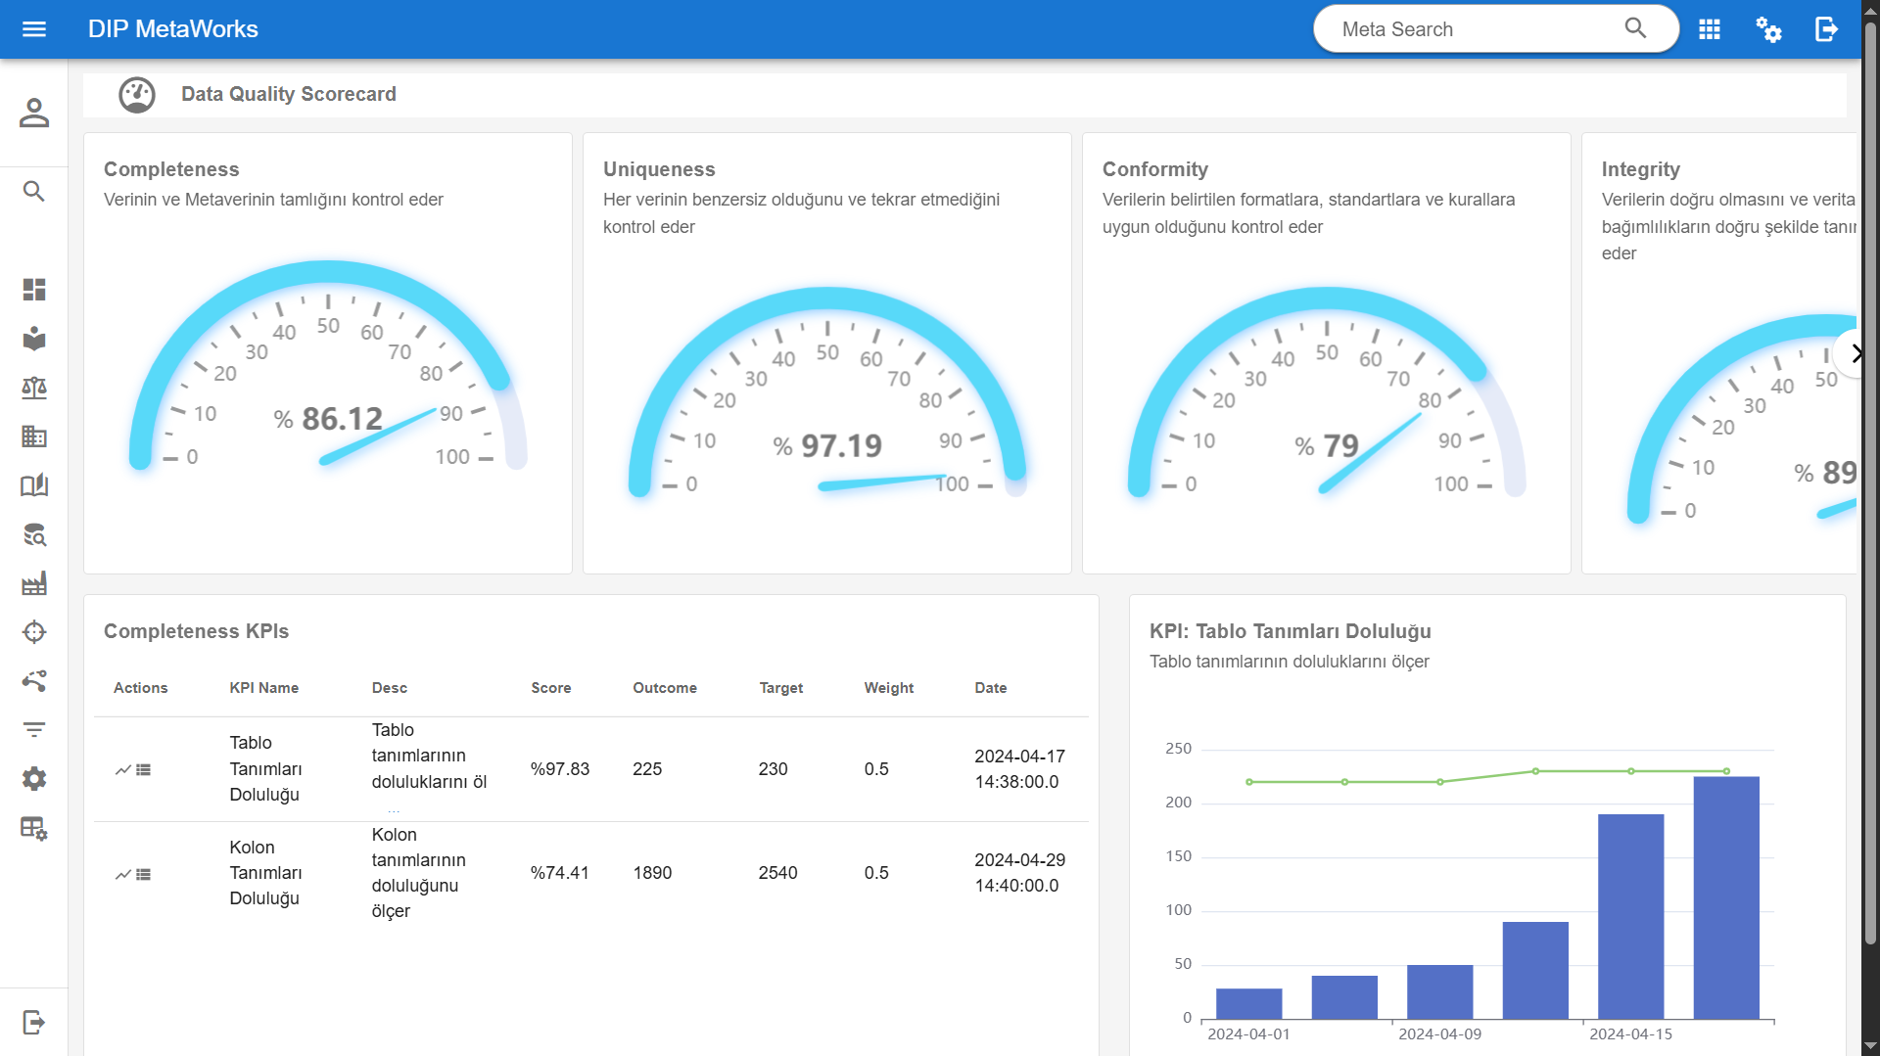Click target value 230
Viewport: 1880px width, 1056px height.
(774, 769)
